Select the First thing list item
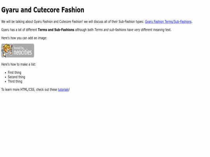210x157 pixels. (x=14, y=72)
